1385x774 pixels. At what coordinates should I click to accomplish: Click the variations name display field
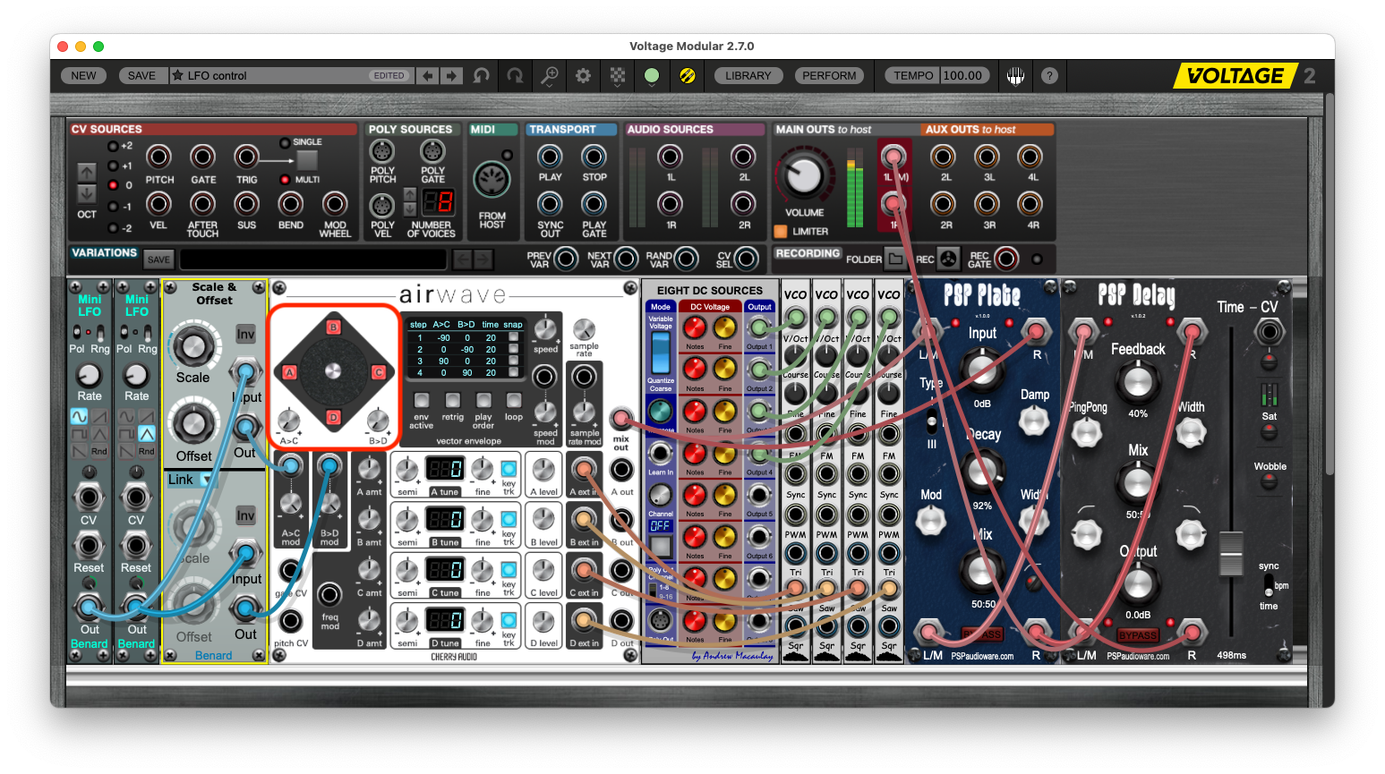312,259
